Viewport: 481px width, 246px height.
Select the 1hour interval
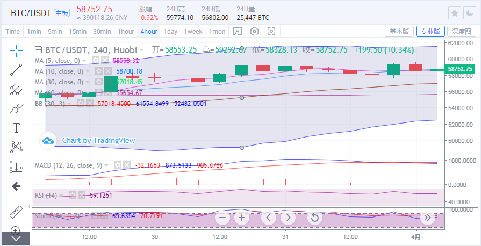(x=126, y=31)
